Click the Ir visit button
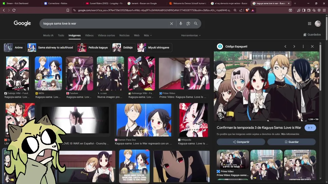The width and height of the screenshot is (328, 184). click(310, 128)
